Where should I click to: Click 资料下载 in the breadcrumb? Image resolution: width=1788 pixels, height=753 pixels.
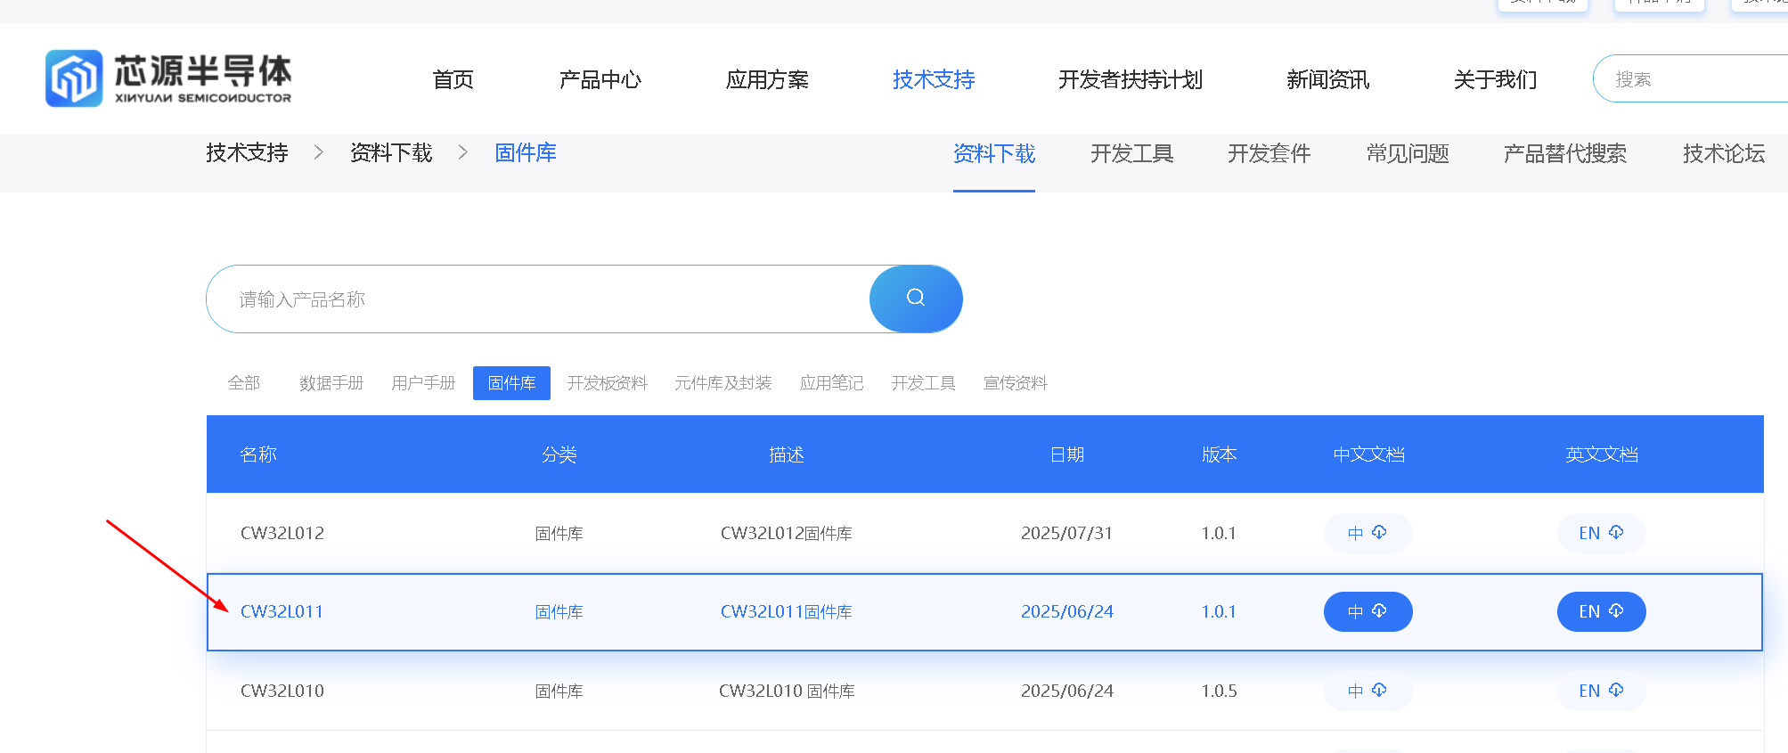(391, 153)
